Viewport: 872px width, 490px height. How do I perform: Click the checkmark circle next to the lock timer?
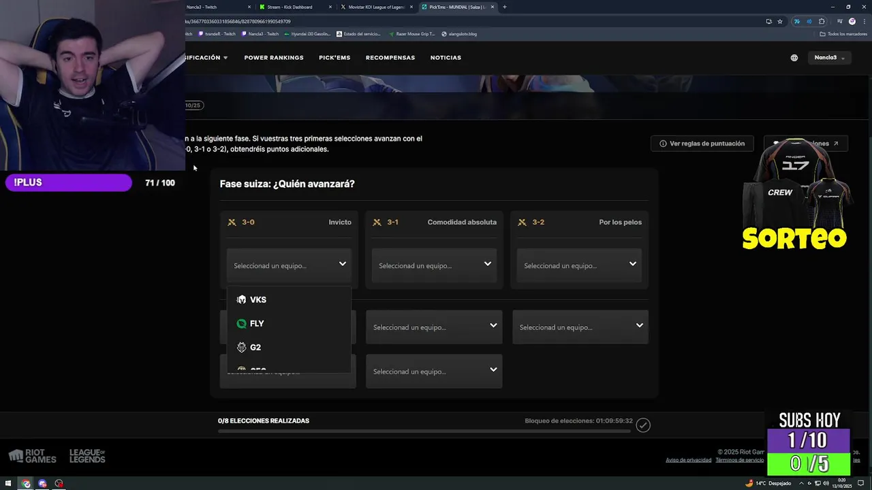tap(643, 425)
